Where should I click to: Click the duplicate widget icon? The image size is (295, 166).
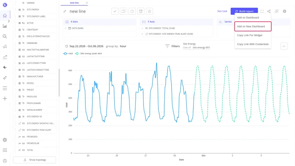(124, 11)
